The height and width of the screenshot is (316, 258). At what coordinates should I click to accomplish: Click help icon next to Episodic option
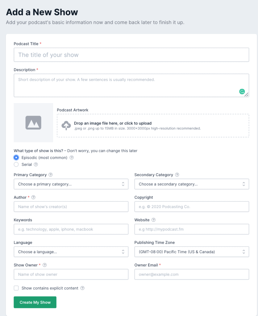(x=72, y=158)
